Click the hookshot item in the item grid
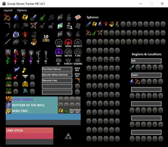 (34, 17)
